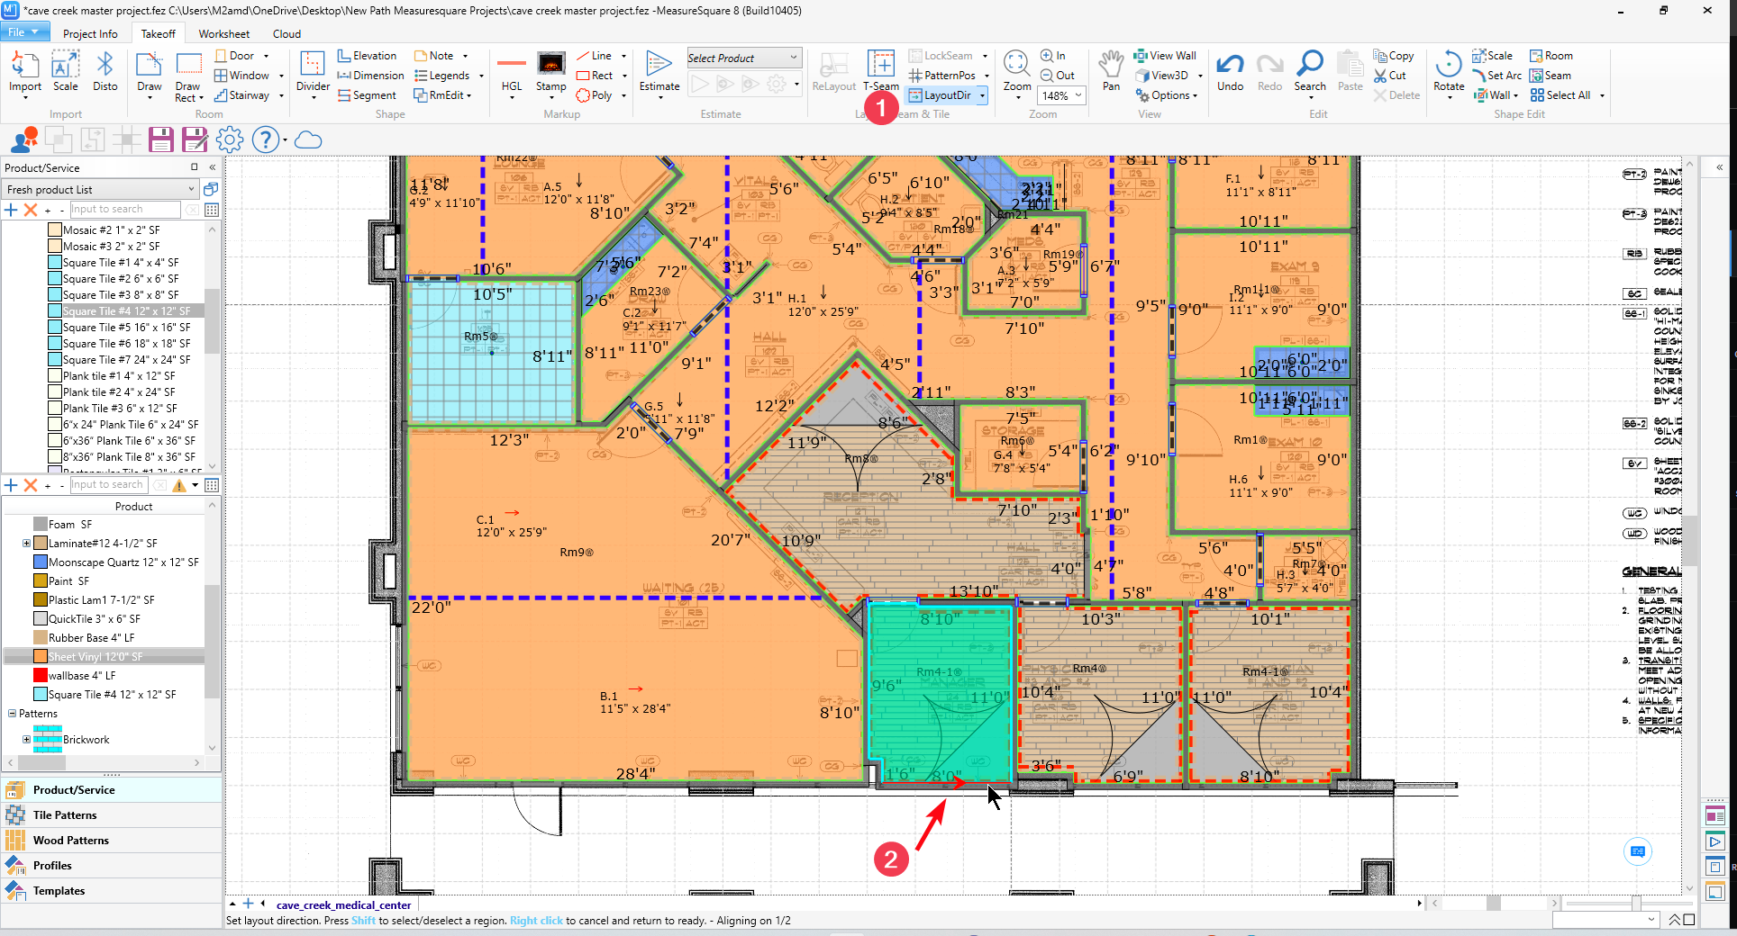Image resolution: width=1737 pixels, height=936 pixels.
Task: Open dropdown arrow next to warning icon
Action: pyautogui.click(x=195, y=485)
